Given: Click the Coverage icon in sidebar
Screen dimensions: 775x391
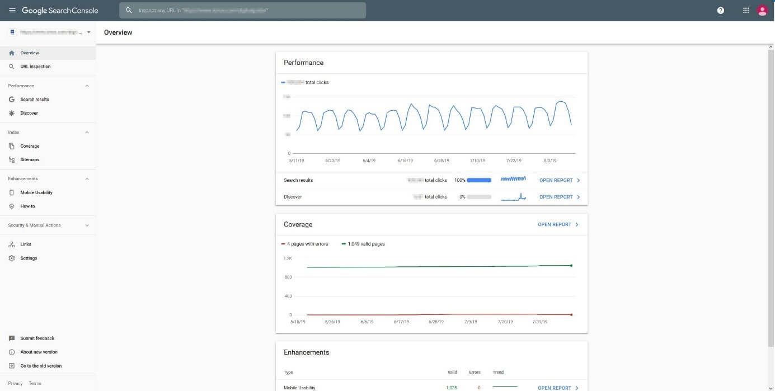Looking at the screenshot, I should coord(12,146).
